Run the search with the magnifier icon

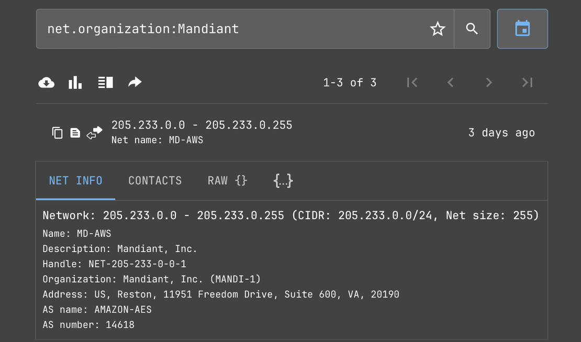pos(472,29)
